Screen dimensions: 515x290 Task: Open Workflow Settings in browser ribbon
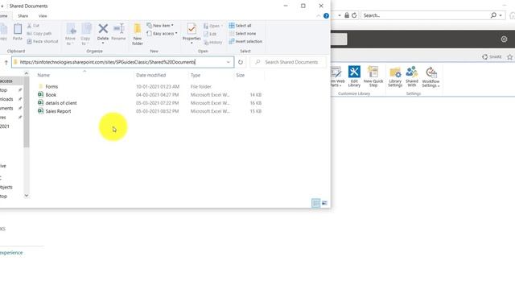[x=431, y=77]
